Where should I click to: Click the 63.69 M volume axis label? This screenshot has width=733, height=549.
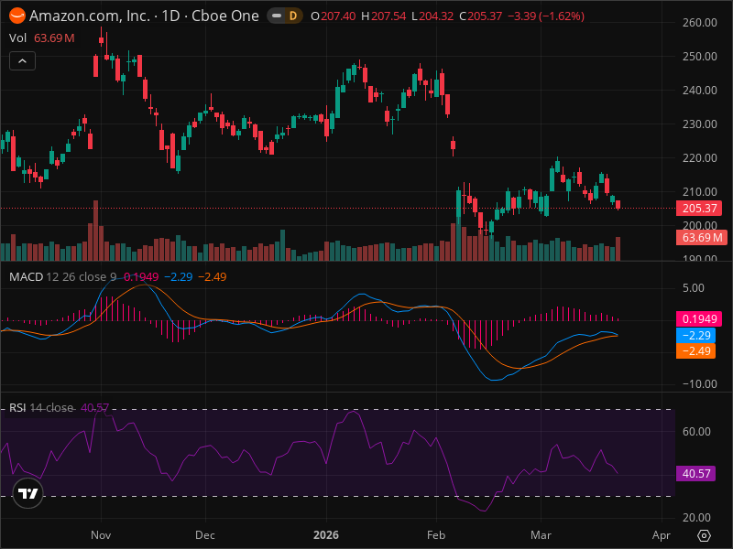click(x=702, y=238)
